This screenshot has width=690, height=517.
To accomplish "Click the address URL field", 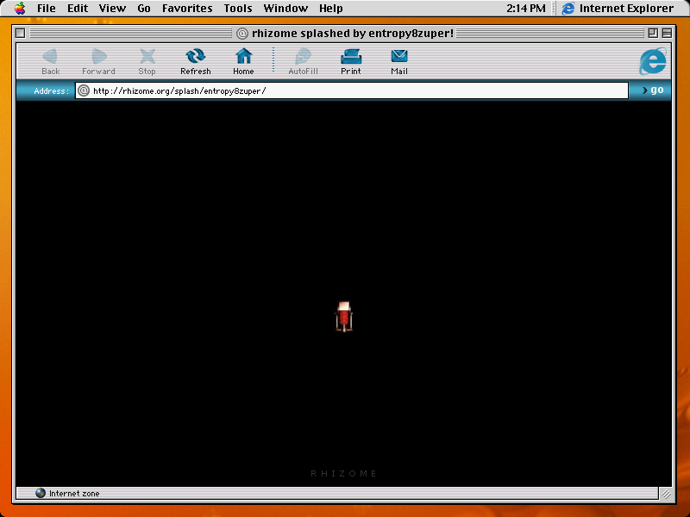I will pyautogui.click(x=352, y=90).
